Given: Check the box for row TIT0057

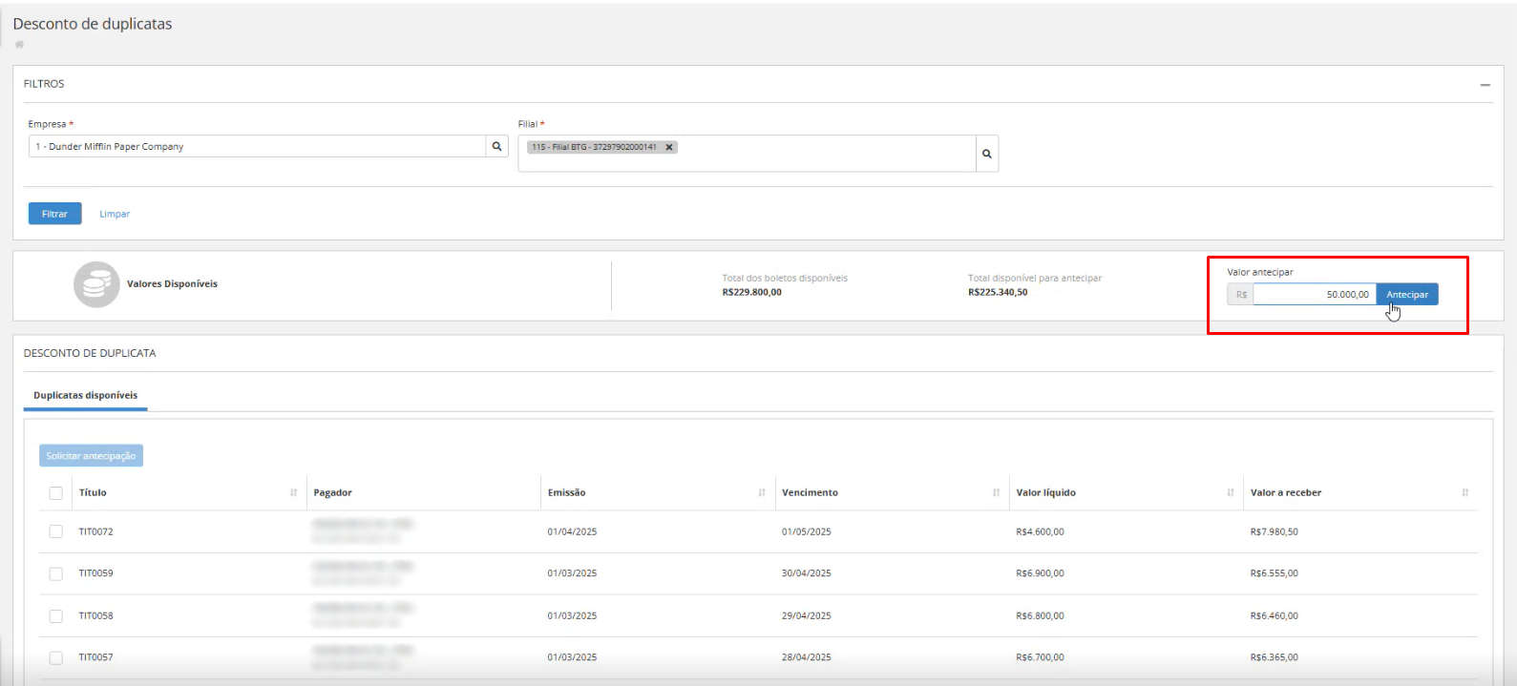Looking at the screenshot, I should click(55, 657).
